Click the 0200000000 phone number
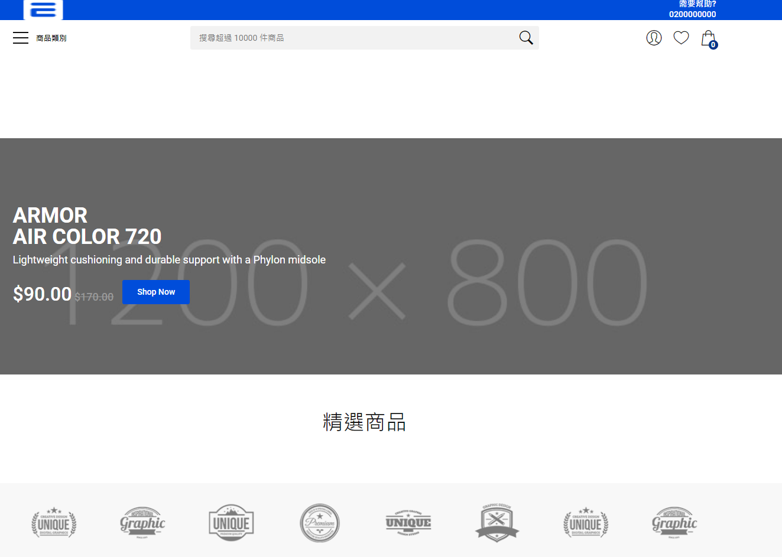The height and width of the screenshot is (557, 782). point(692,14)
